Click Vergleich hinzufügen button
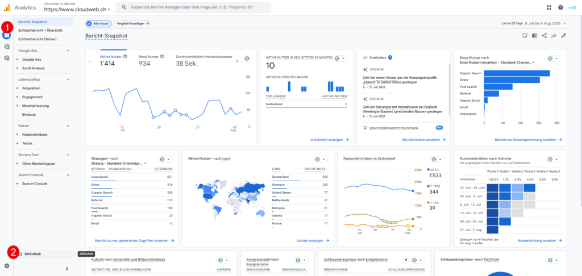 (132, 23)
